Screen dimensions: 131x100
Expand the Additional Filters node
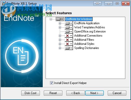coord(60,40)
